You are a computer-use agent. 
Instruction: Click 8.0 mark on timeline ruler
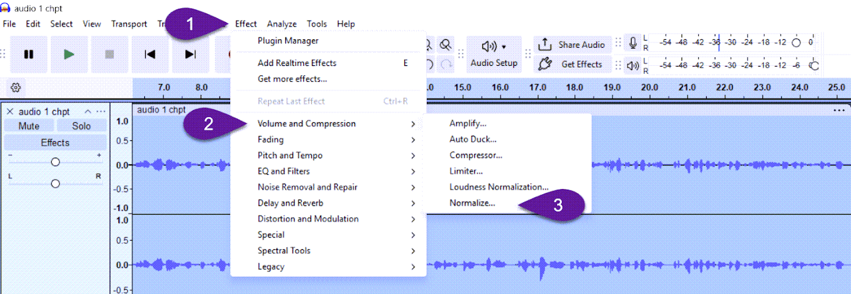point(201,87)
